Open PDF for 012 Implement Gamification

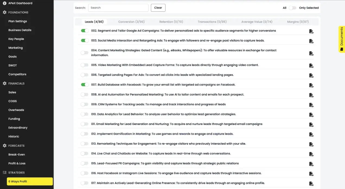pos(311,135)
